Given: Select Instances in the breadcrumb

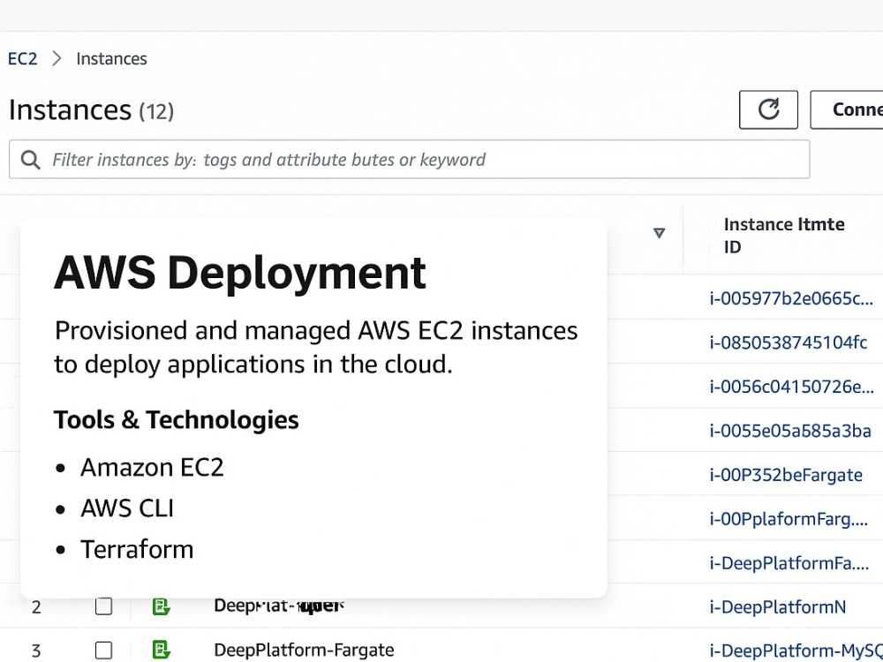Looking at the screenshot, I should [111, 58].
